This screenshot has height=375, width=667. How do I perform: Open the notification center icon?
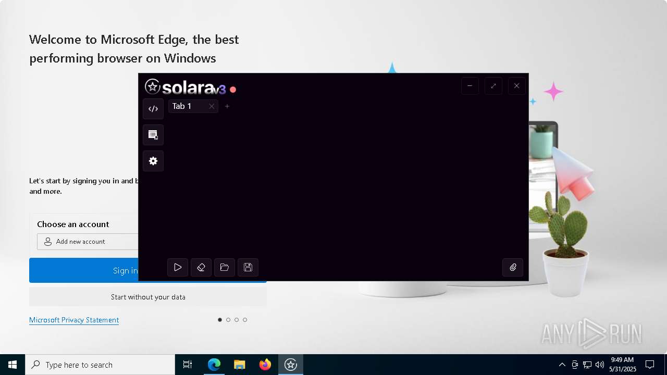(650, 365)
